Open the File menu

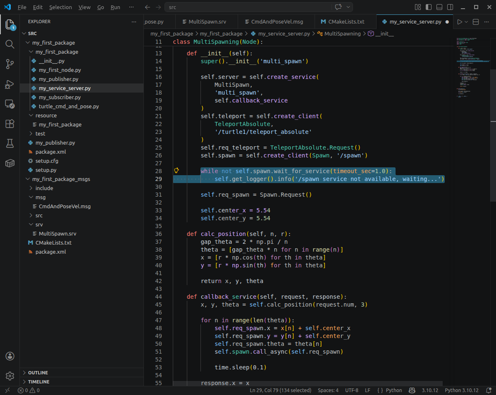coord(22,7)
